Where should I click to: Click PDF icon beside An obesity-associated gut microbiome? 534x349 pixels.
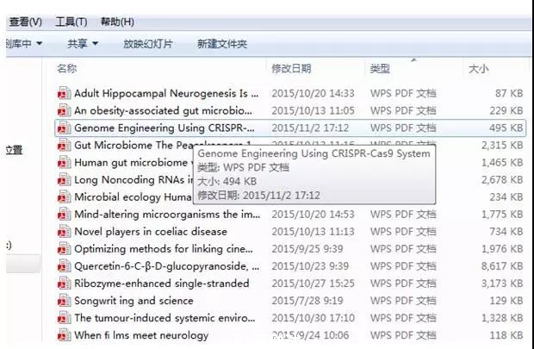63,110
